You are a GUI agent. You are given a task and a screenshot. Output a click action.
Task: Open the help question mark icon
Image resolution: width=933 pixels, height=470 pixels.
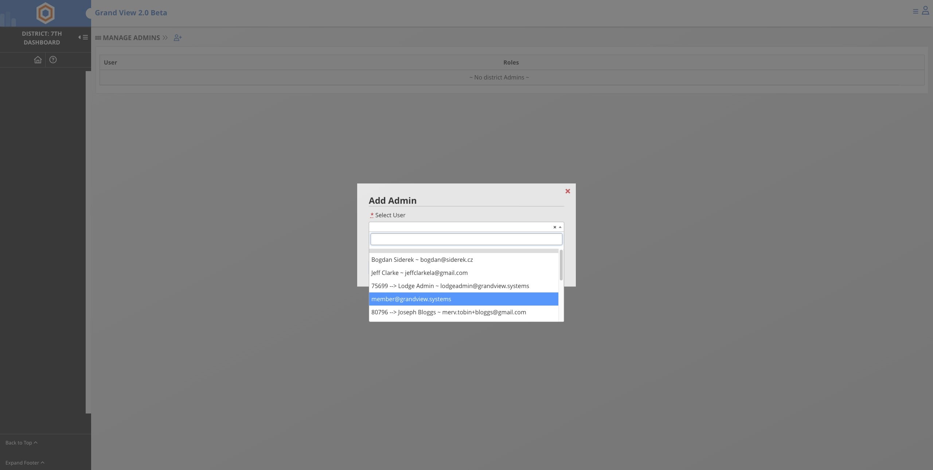click(53, 60)
